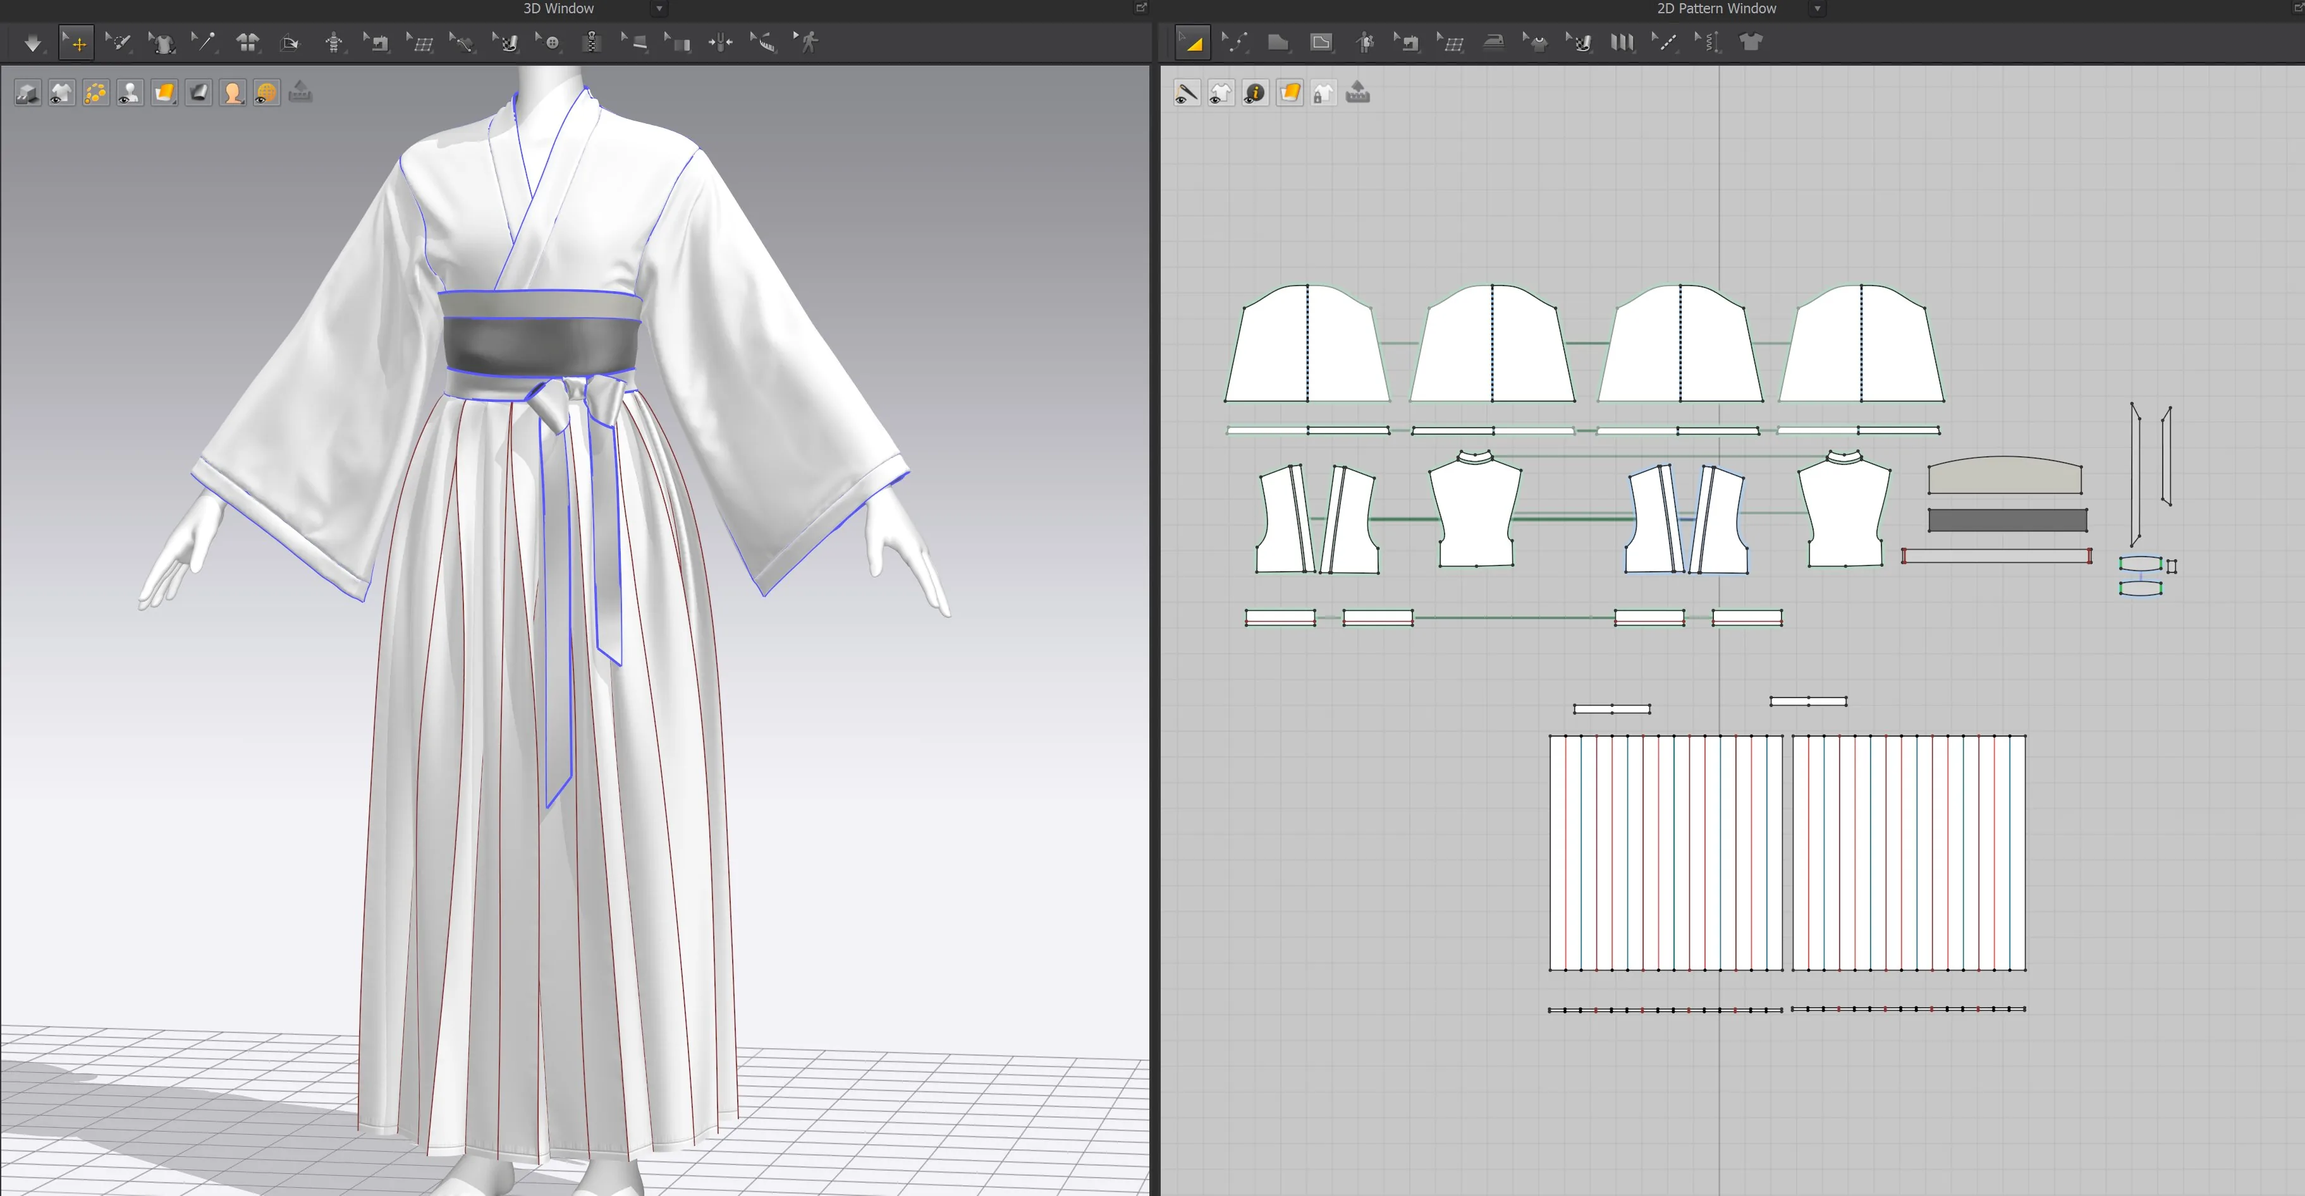This screenshot has height=1196, width=2305.
Task: Select the right pleated skirt panel pattern
Action: pyautogui.click(x=1909, y=852)
